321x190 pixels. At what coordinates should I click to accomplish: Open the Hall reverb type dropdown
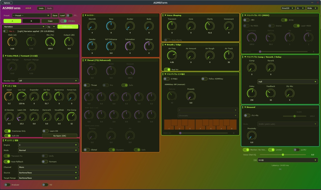point(288,82)
